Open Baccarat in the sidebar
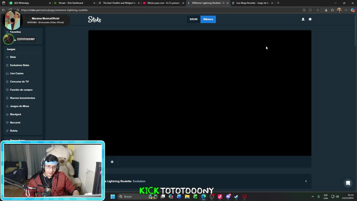This screenshot has height=201, width=357. click(x=23, y=123)
